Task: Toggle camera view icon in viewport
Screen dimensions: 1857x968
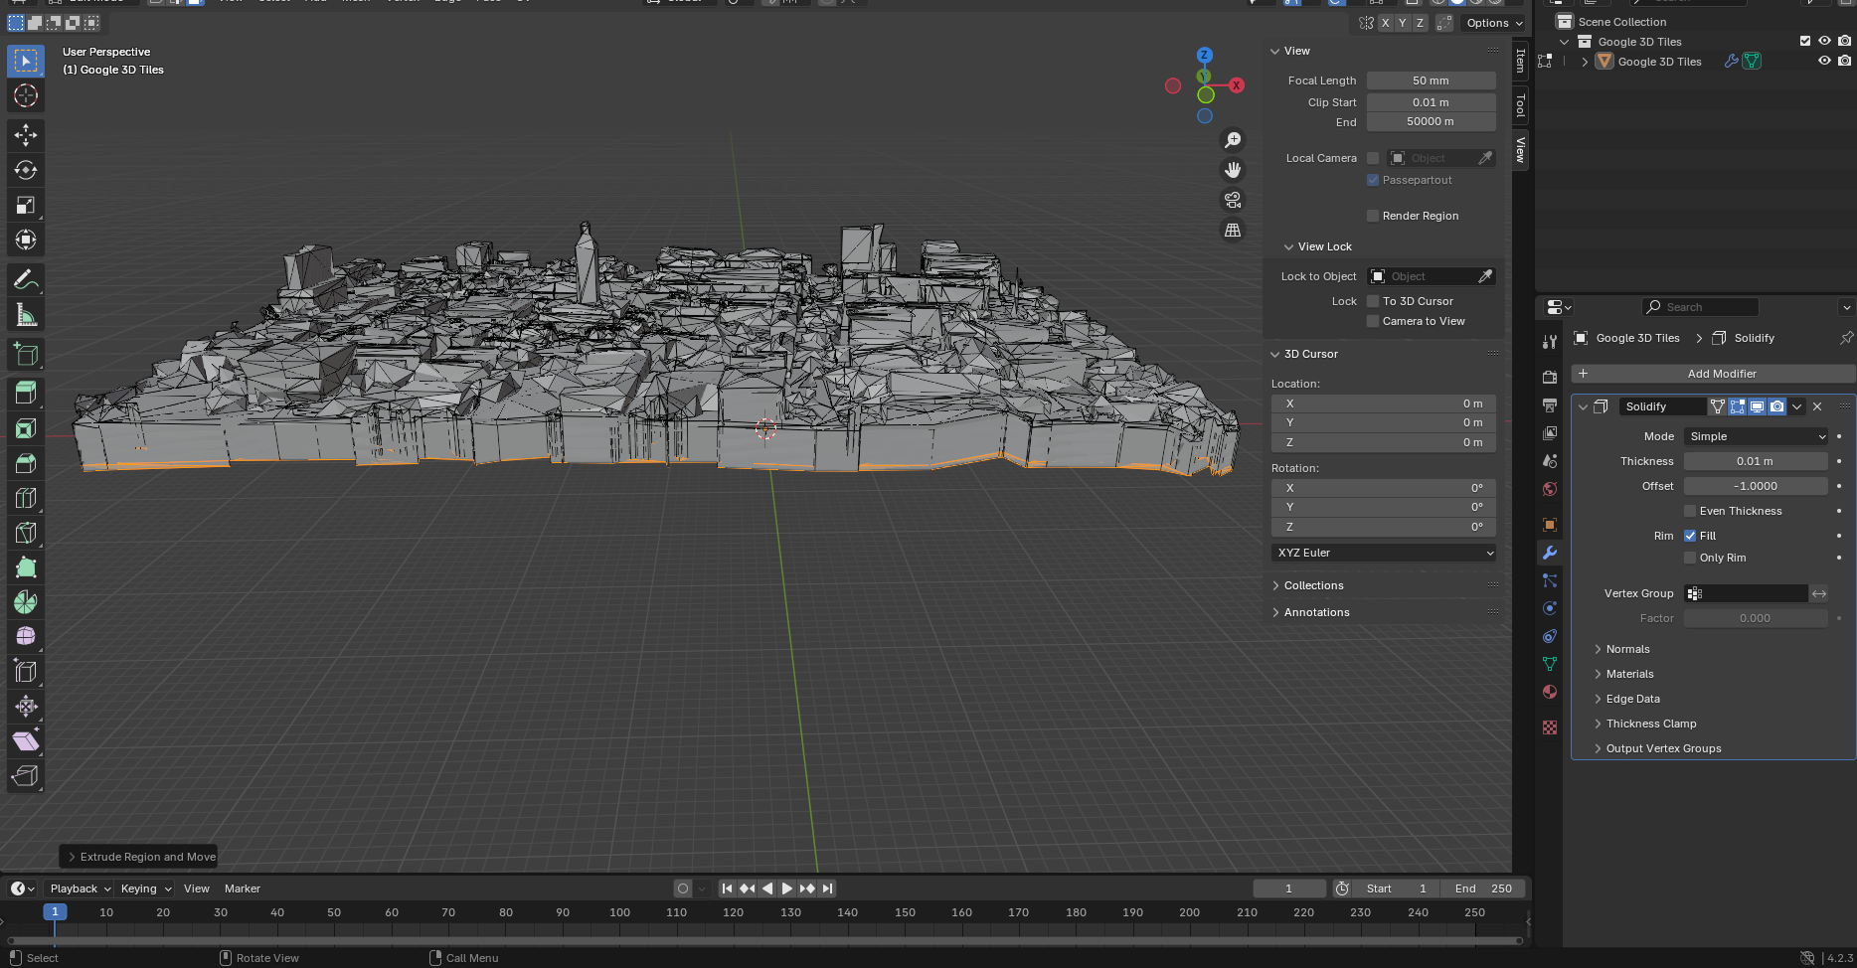Action: pyautogui.click(x=1233, y=200)
